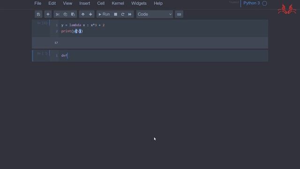Open the command palette keyboard icon
This screenshot has height=169, width=300.
pyautogui.click(x=179, y=15)
